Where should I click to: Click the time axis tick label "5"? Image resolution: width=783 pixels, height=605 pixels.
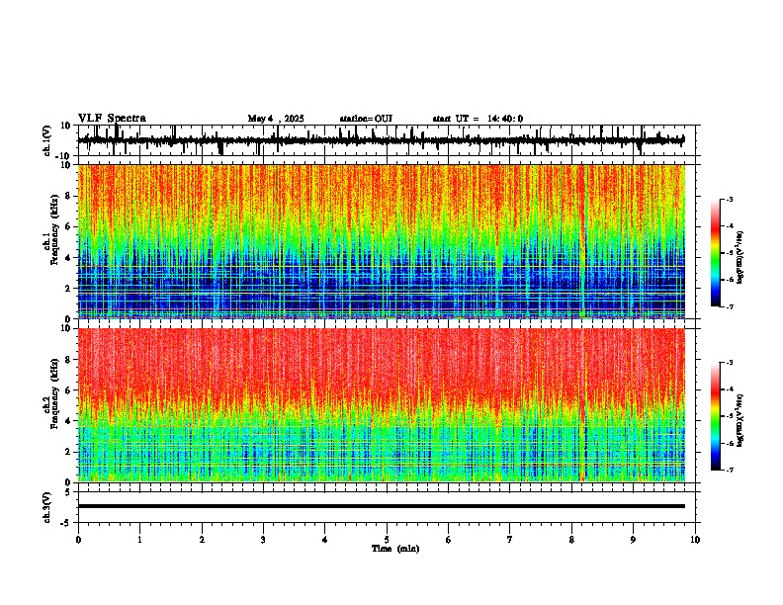pos(387,540)
